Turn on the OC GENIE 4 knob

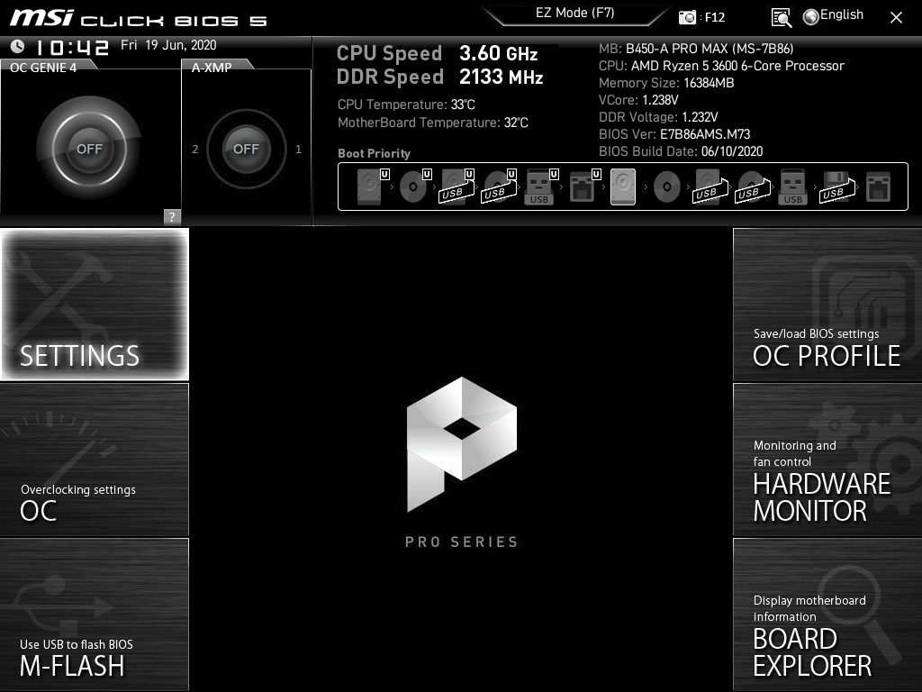[x=89, y=149]
